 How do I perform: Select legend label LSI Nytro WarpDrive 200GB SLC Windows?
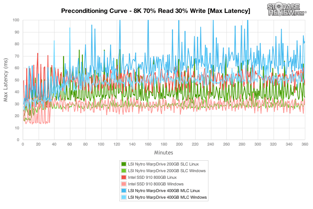point(167,171)
